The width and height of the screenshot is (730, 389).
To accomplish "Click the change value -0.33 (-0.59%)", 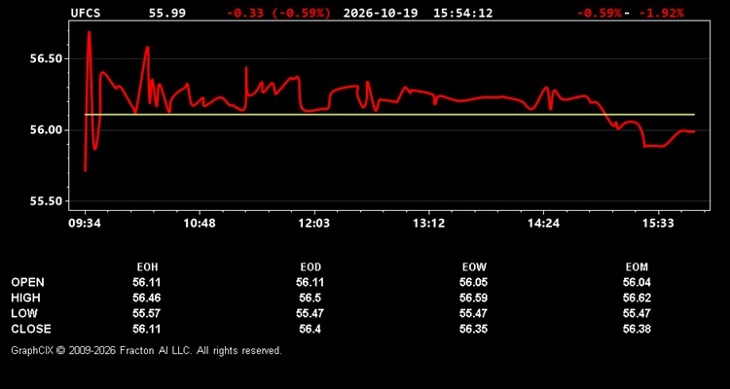I will [x=279, y=13].
